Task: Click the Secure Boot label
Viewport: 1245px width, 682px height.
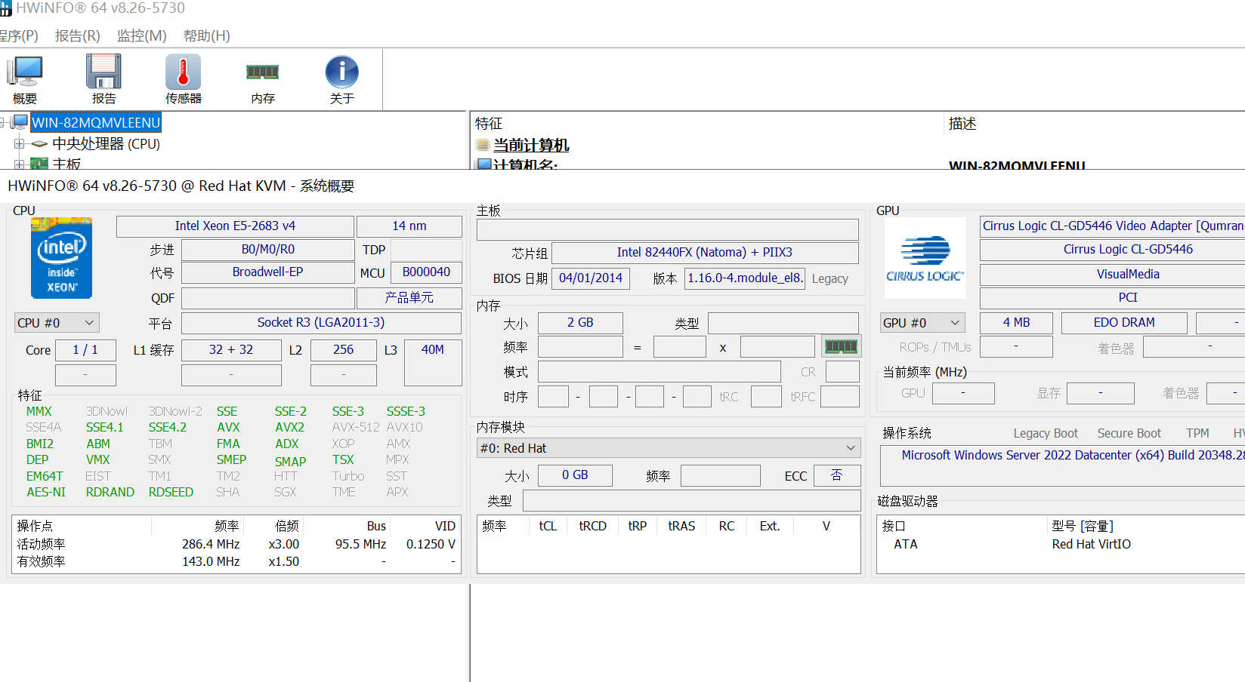Action: (1129, 434)
